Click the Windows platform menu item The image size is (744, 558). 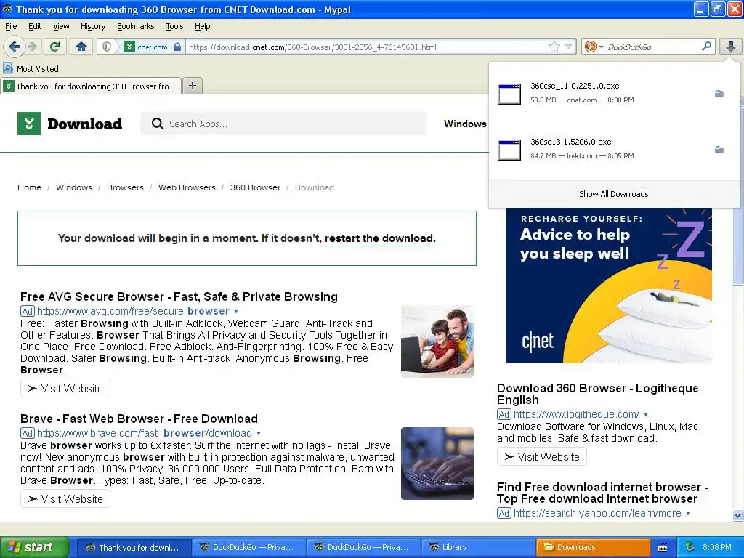pyautogui.click(x=465, y=124)
